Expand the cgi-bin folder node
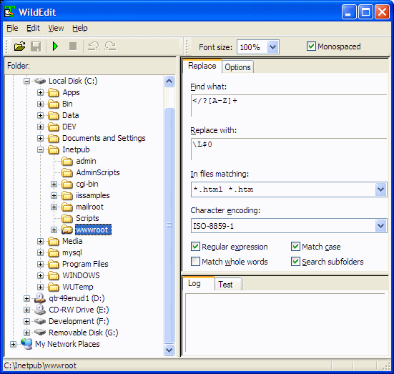The width and height of the screenshot is (394, 374). [x=54, y=184]
